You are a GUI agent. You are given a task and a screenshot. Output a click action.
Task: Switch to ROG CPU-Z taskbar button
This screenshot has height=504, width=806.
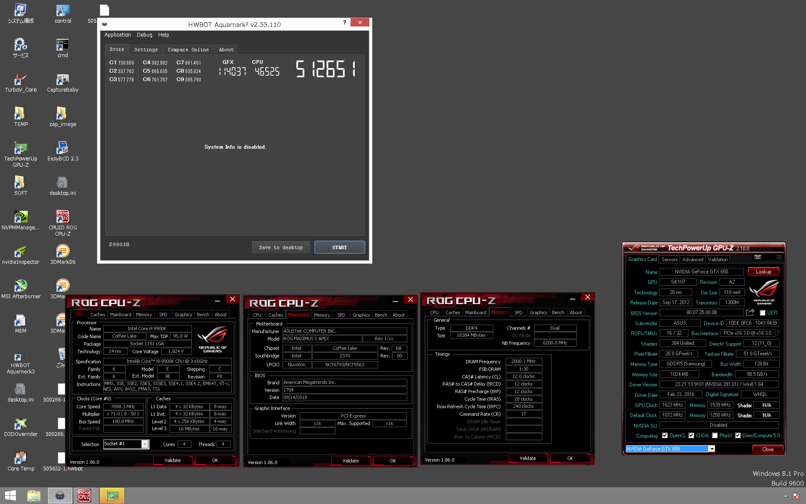(x=84, y=496)
